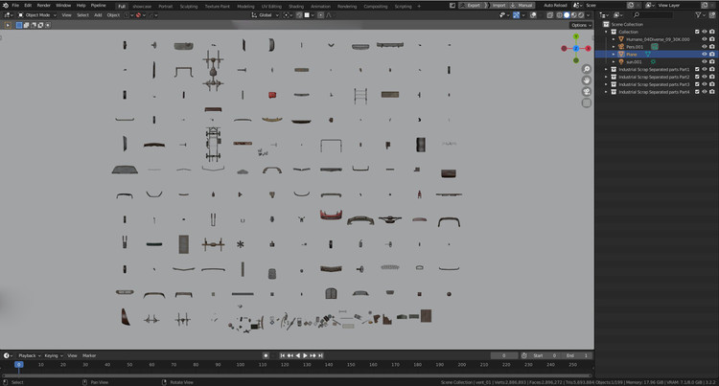Open the File menu
719x386 pixels.
click(15, 6)
